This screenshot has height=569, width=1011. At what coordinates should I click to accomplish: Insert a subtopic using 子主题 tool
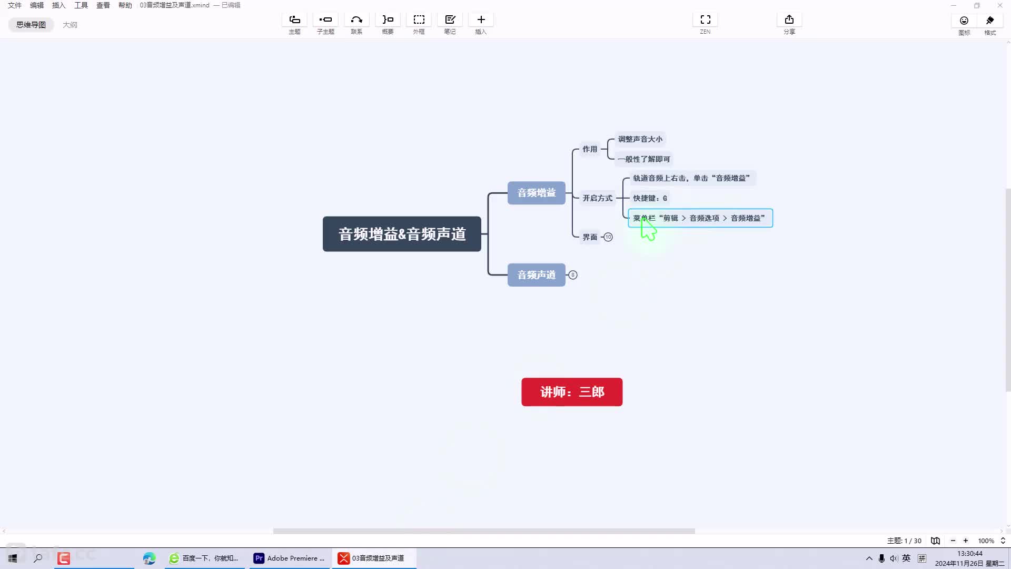point(325,24)
